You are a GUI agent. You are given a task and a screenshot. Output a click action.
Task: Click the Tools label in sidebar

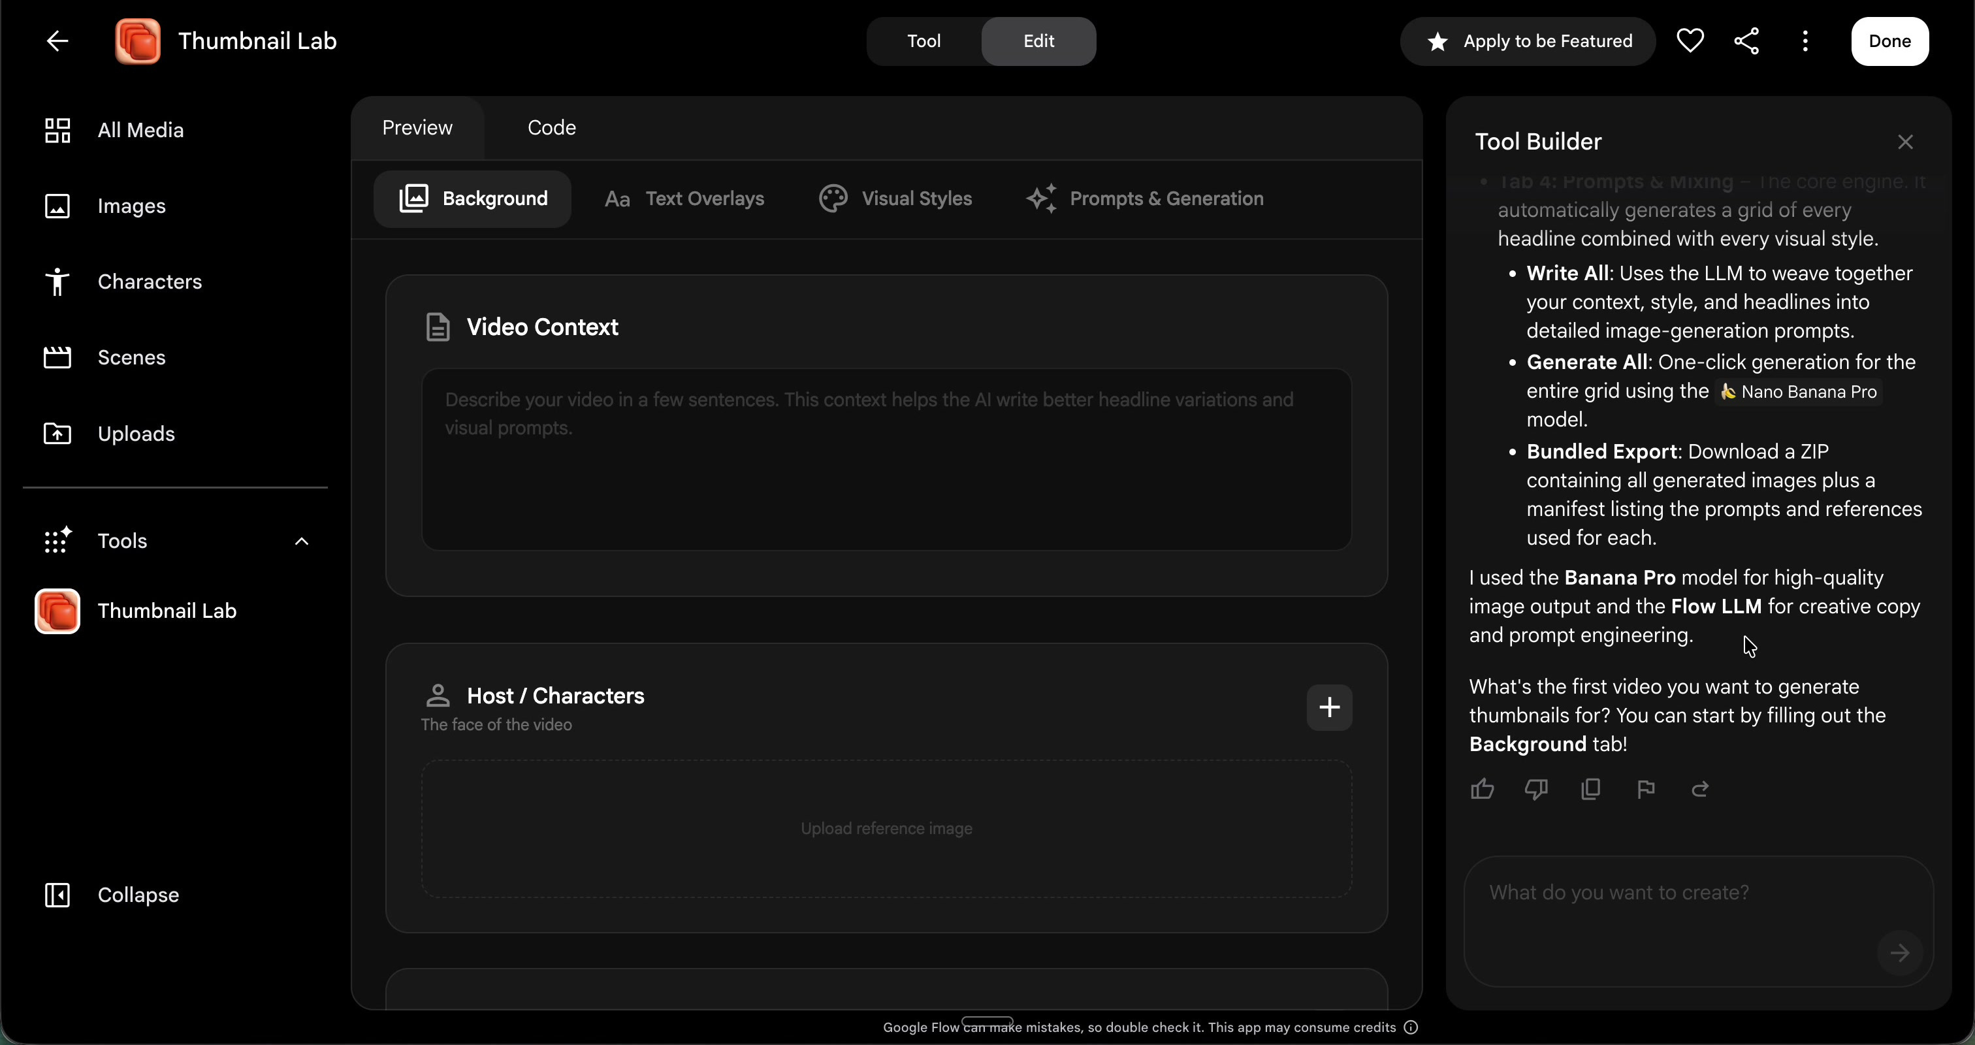(x=122, y=541)
